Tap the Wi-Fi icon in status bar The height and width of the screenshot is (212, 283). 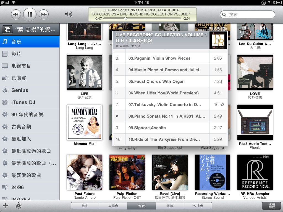(x=13, y=2)
